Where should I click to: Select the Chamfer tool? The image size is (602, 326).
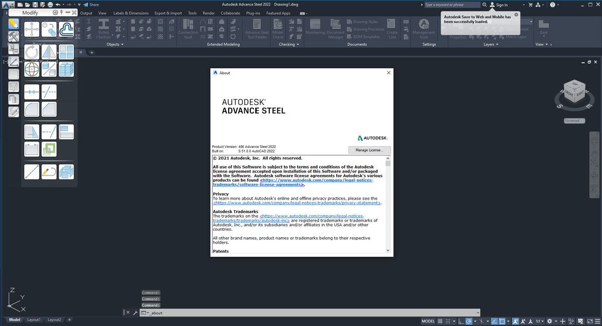[x=49, y=109]
